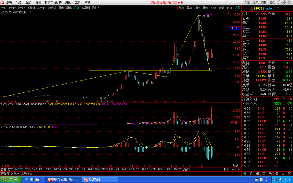Click the minus zoom-out button in the indicator bar
Image resolution: width=293 pixels, height=183 pixels.
pyautogui.click(x=238, y=169)
